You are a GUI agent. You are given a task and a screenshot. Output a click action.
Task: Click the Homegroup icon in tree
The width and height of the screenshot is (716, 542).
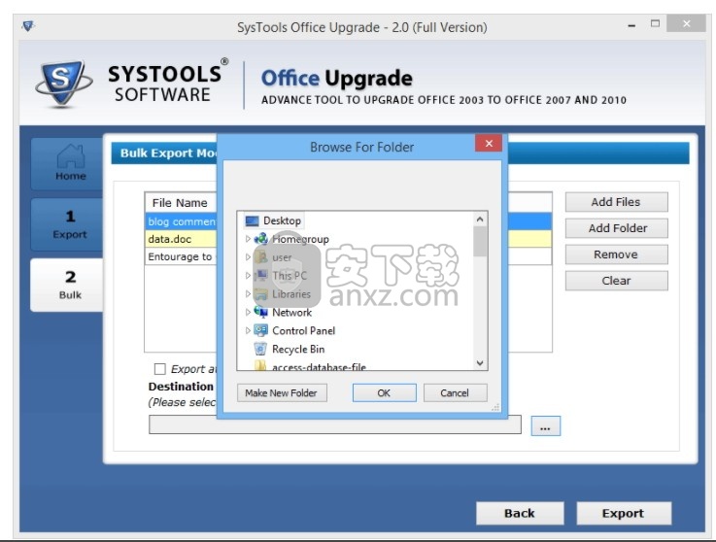(260, 239)
